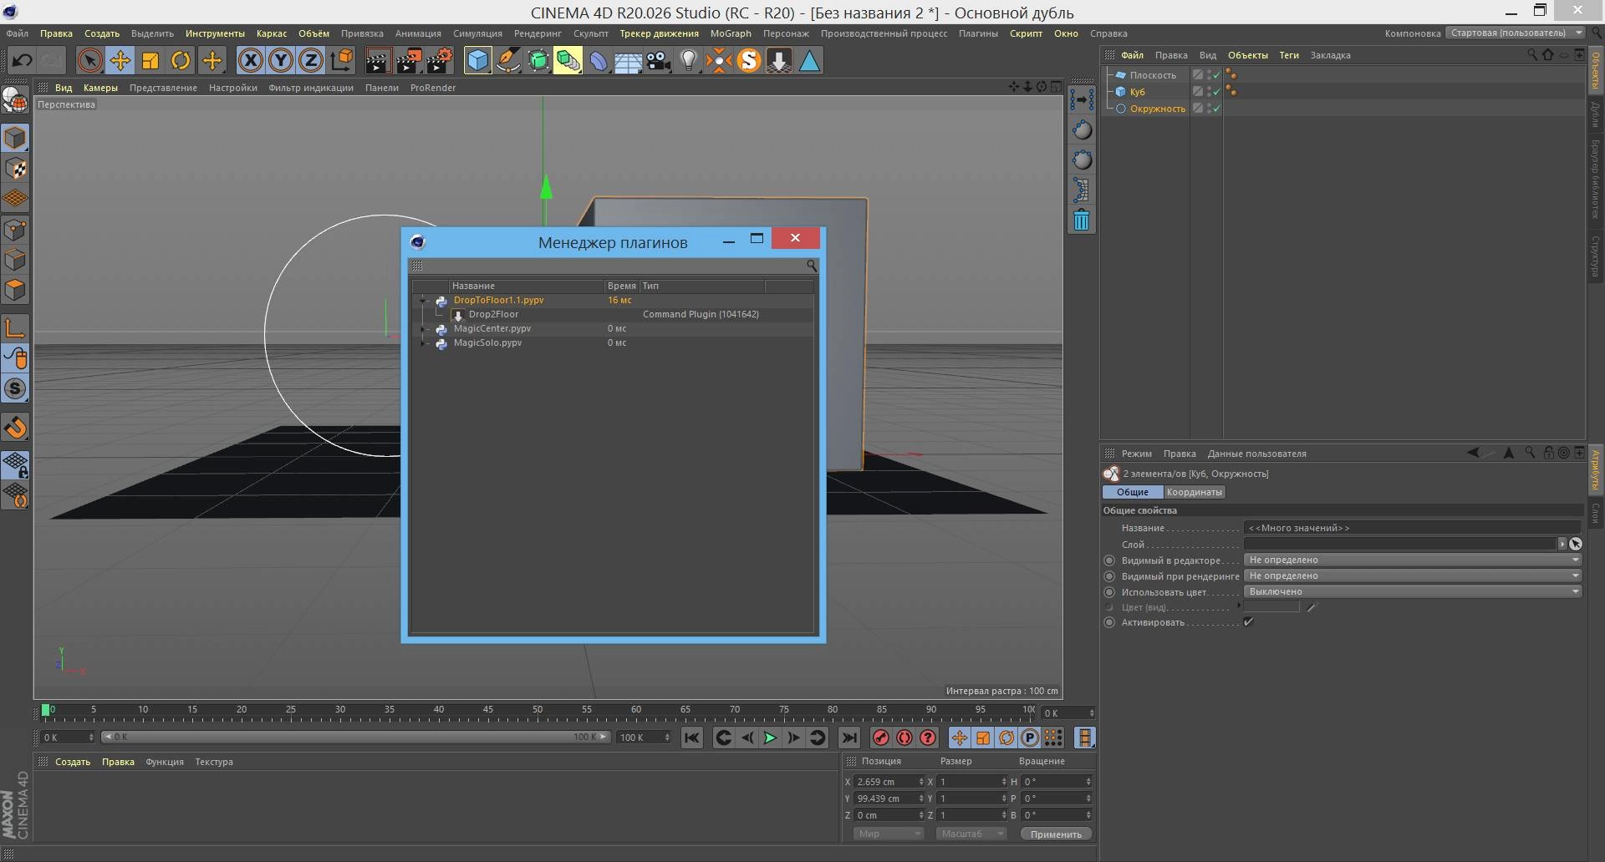This screenshot has width=1605, height=862.
Task: Toggle X axis lock
Action: click(250, 60)
